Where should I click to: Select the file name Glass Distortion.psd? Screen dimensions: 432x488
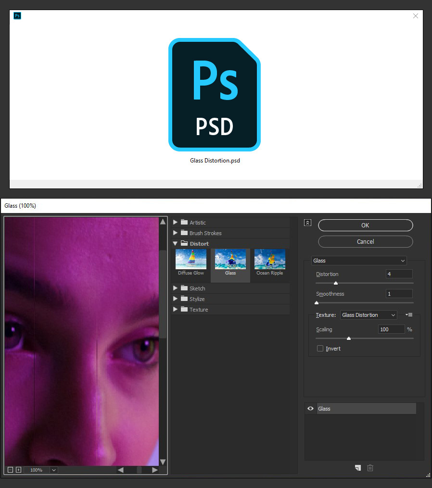[215, 161]
